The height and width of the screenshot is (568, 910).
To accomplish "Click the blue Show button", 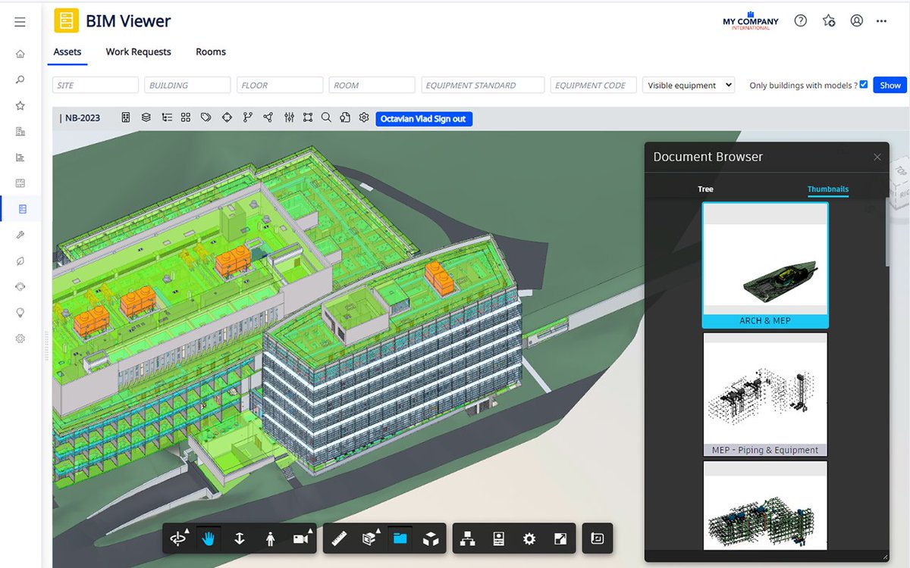I will (890, 86).
